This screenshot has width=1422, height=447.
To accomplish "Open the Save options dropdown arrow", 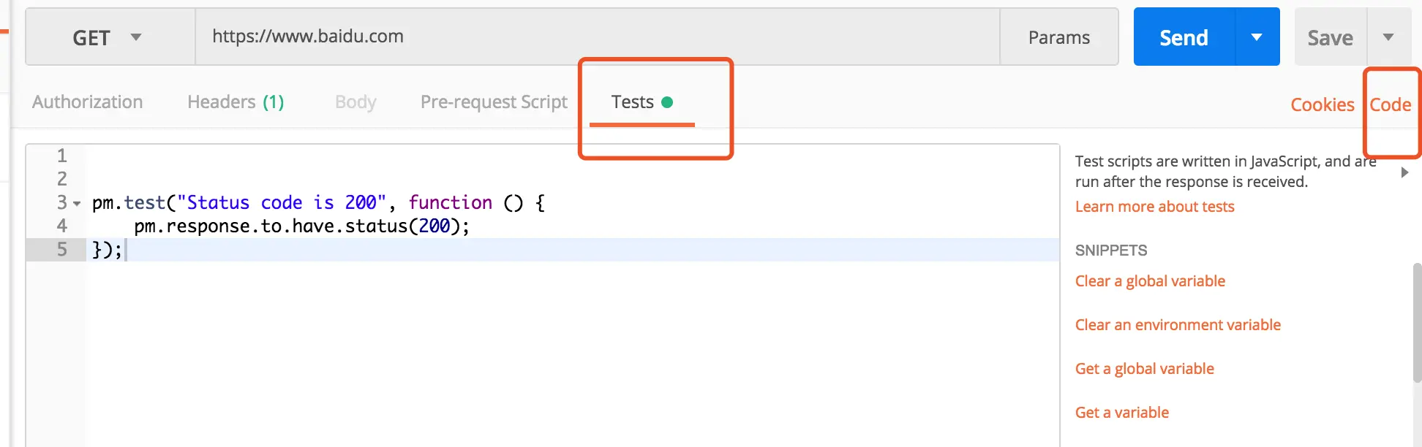I will 1388,37.
